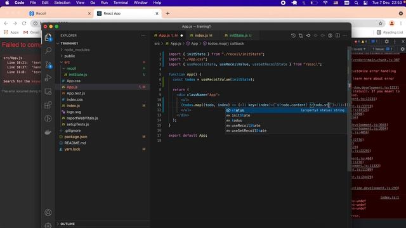The height and width of the screenshot is (228, 406).
Task: Open the Terminal menu
Action: click(x=121, y=3)
